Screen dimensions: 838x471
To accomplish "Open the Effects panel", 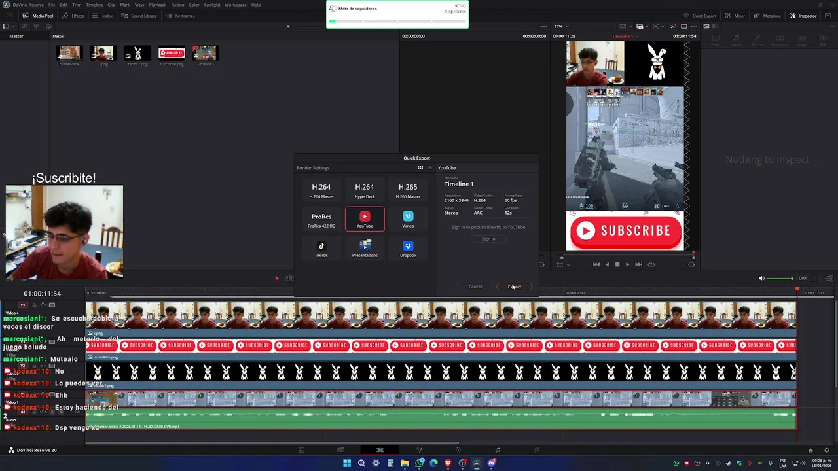I will [73, 16].
